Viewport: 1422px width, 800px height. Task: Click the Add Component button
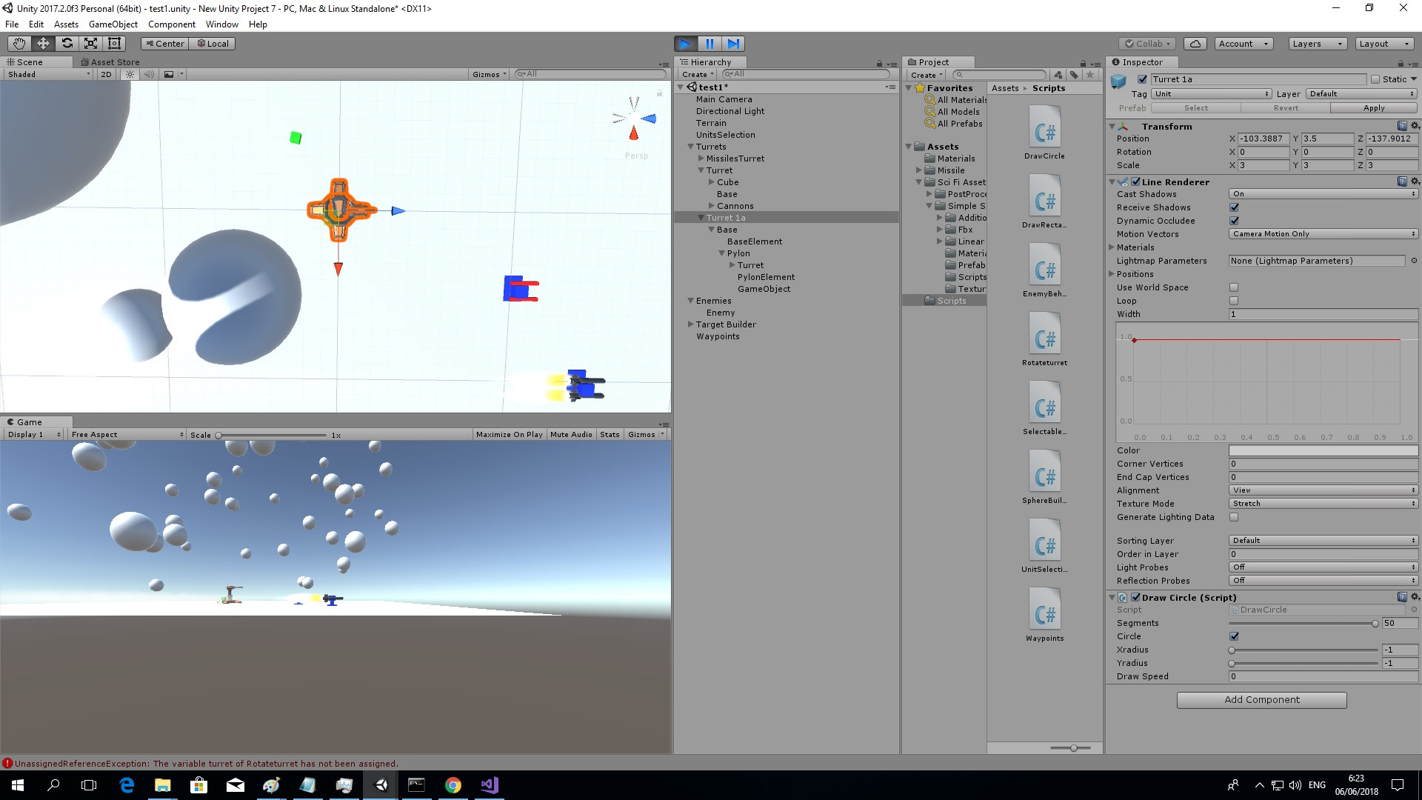[1261, 700]
